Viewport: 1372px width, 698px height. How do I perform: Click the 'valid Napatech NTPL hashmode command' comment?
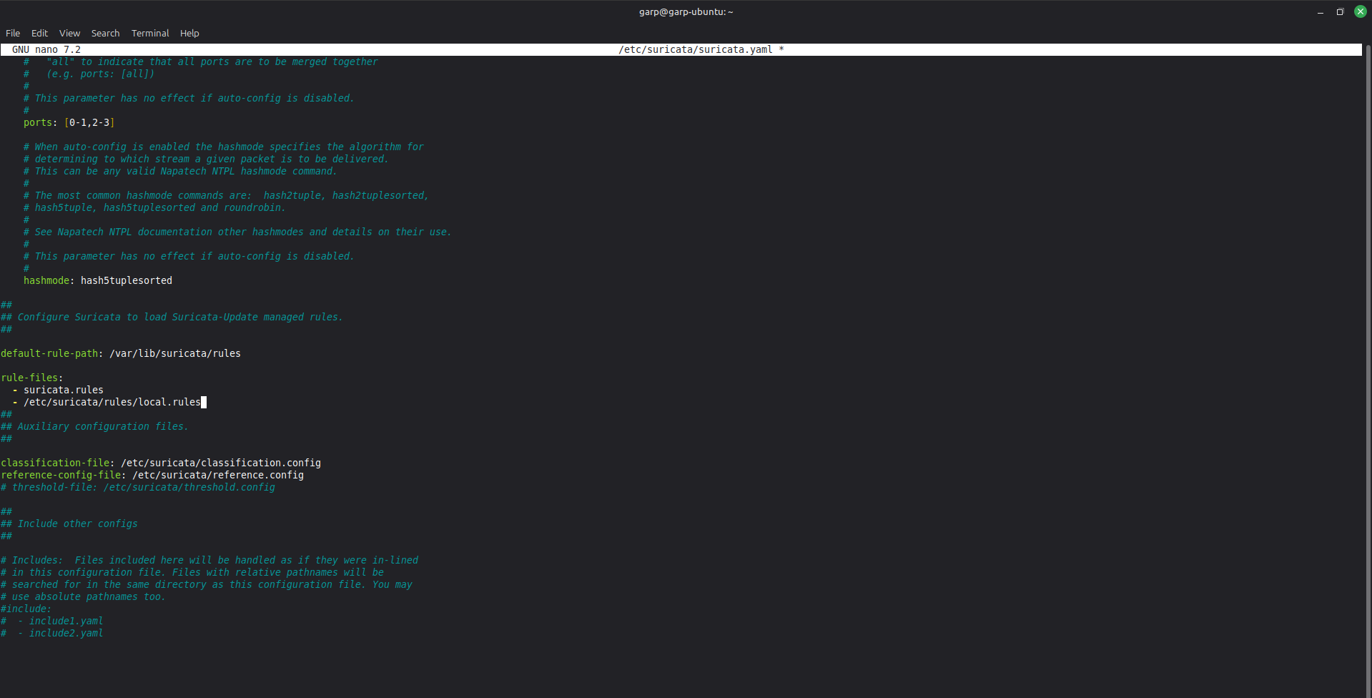180,172
